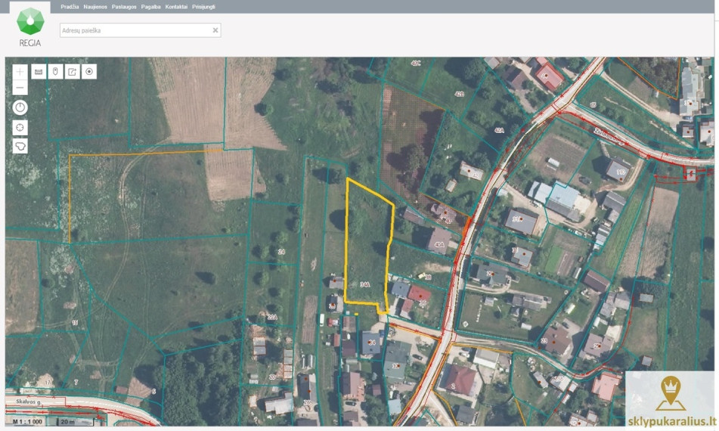The image size is (719, 431).
Task: Click the Skalvos g. street label
Action: coord(29,402)
